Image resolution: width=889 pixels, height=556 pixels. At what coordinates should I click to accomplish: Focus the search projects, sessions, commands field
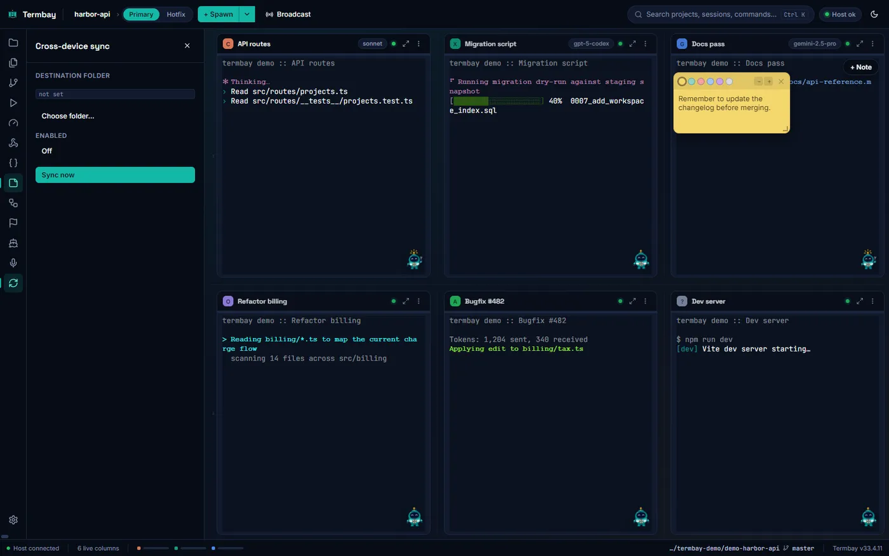721,14
